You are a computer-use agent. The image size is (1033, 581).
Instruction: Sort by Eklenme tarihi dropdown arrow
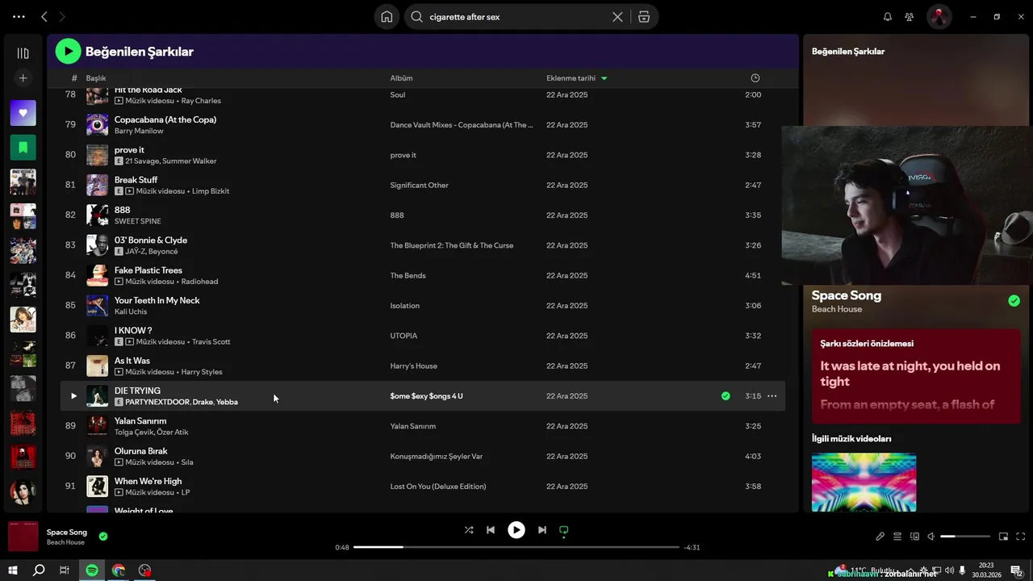pos(604,78)
